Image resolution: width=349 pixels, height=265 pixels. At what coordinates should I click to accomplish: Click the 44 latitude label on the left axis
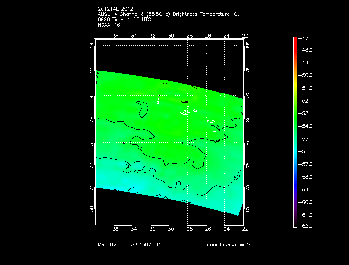(x=91, y=45)
